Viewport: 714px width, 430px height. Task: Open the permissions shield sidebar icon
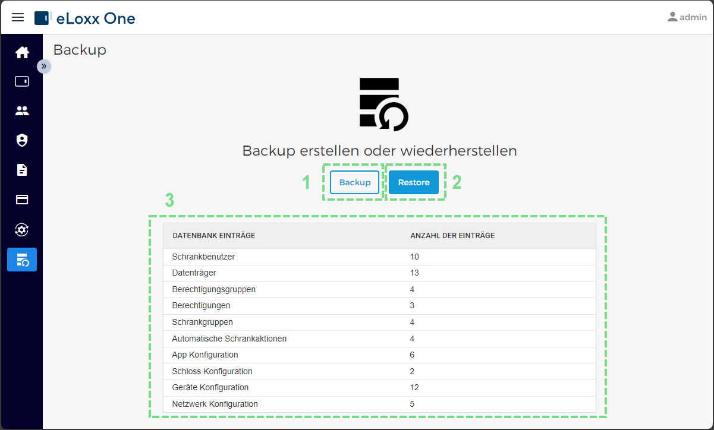[22, 140]
